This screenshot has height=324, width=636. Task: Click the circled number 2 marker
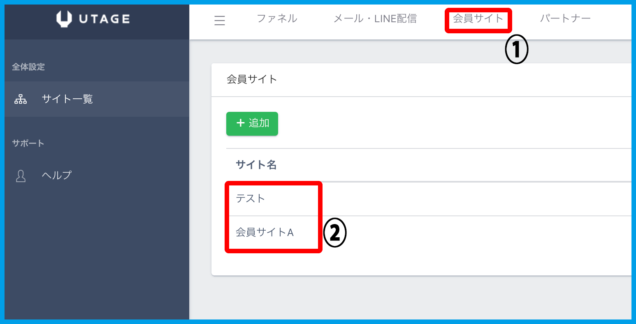335,233
